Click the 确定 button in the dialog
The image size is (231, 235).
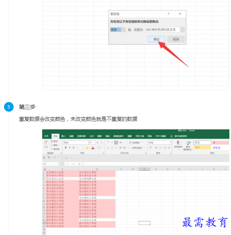[x=156, y=39]
